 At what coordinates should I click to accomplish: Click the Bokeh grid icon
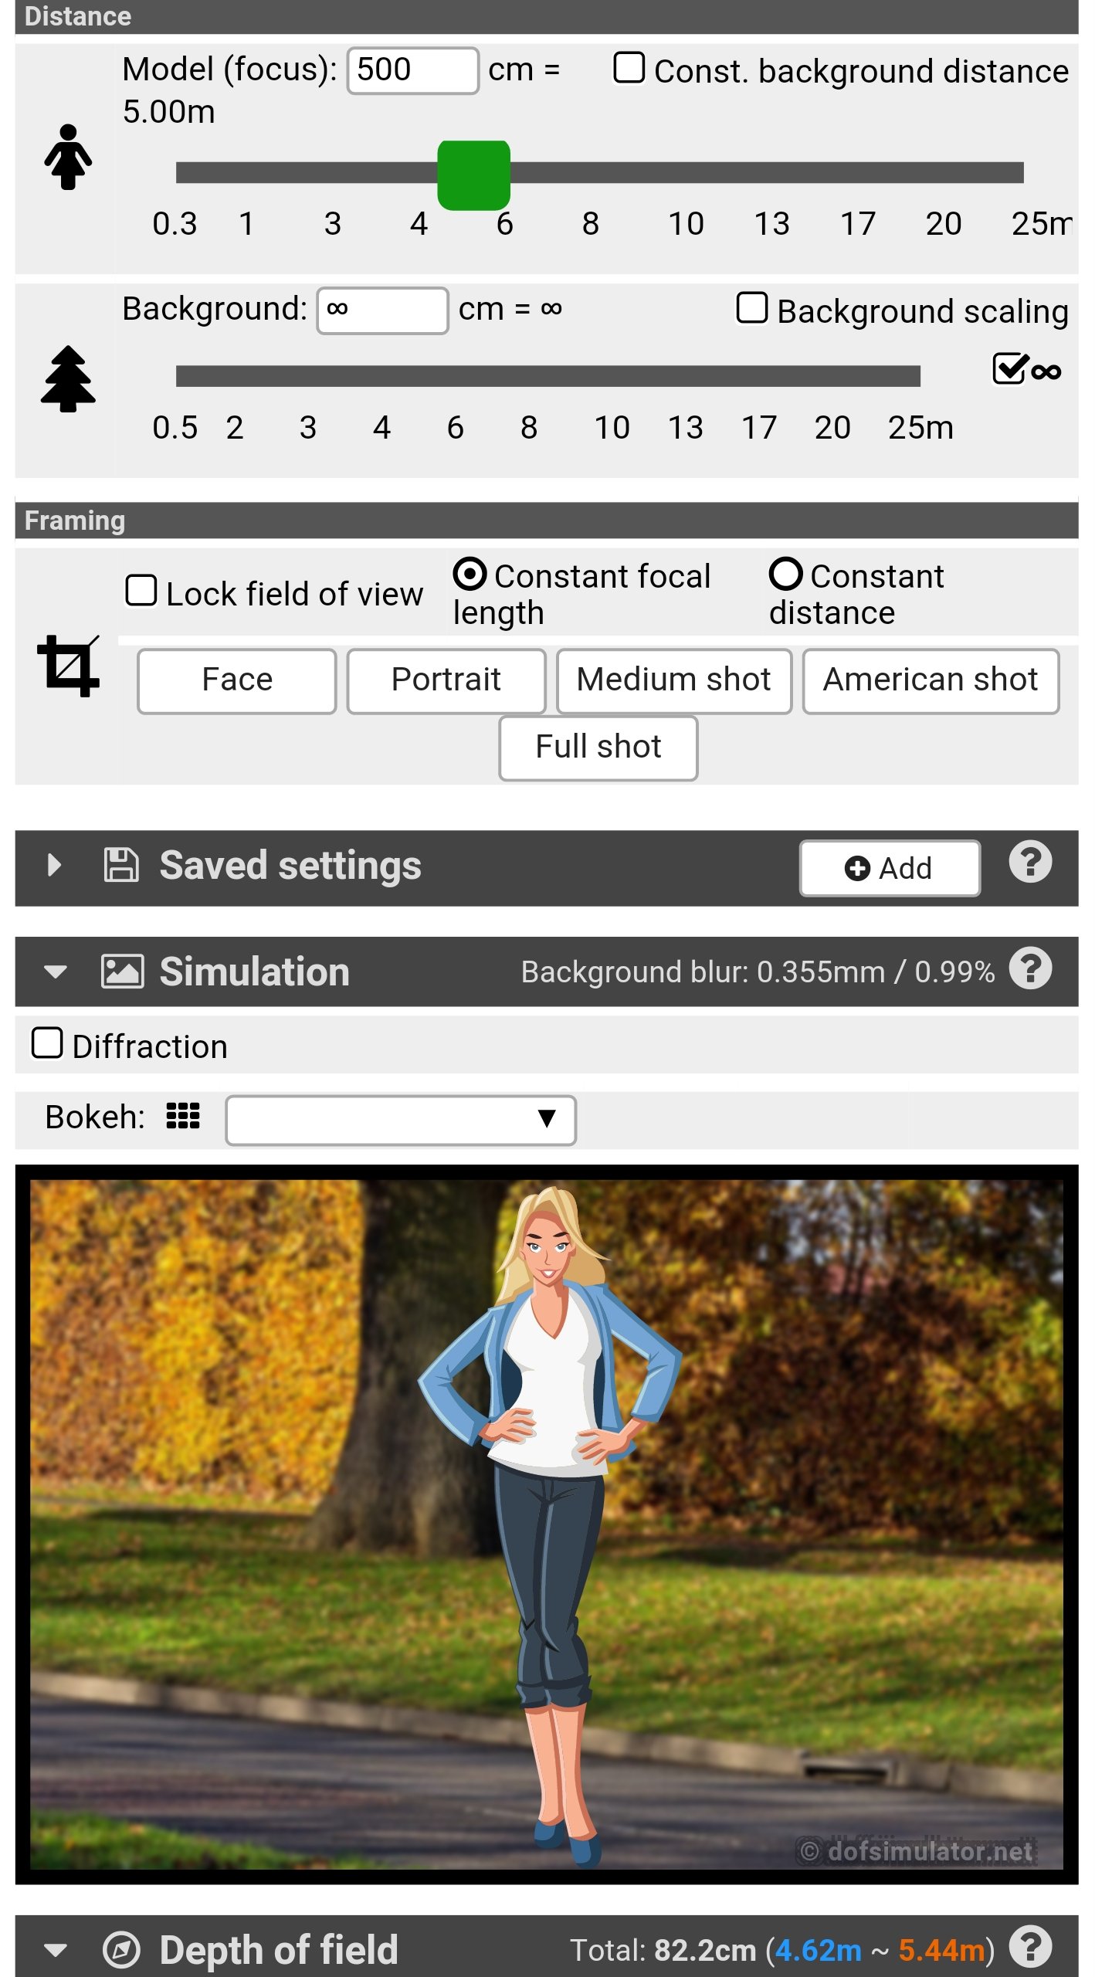tap(183, 1116)
